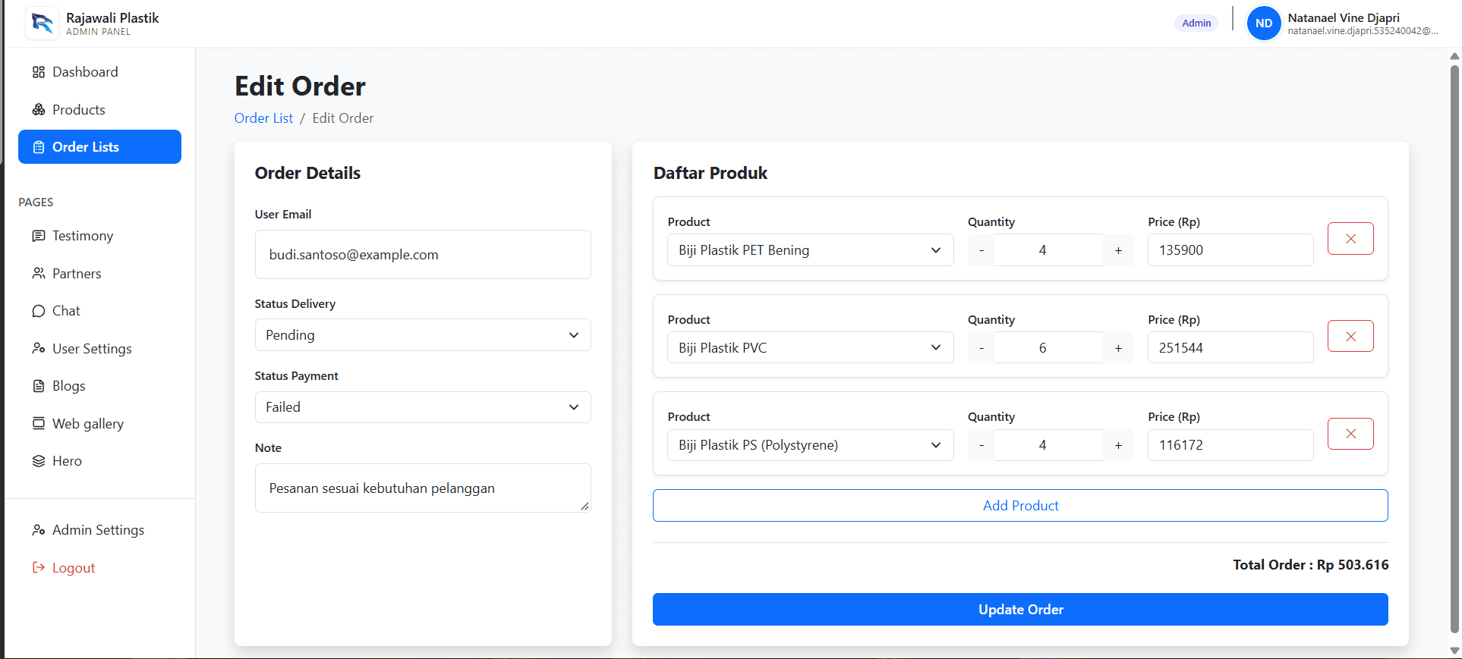Click the Logout arrow icon
Viewport: 1462px width, 659px height.
coord(39,568)
